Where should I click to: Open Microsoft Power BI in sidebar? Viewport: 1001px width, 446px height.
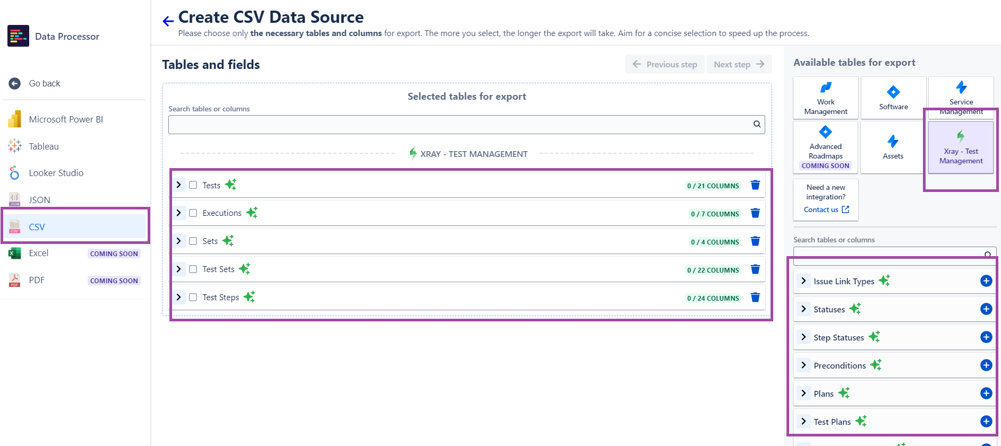click(x=66, y=119)
